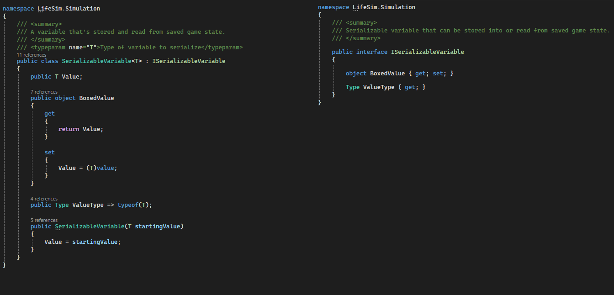Click the comment "Serializable variable that can be stored..."
Viewport: 614px width, 295px height.
(471, 31)
